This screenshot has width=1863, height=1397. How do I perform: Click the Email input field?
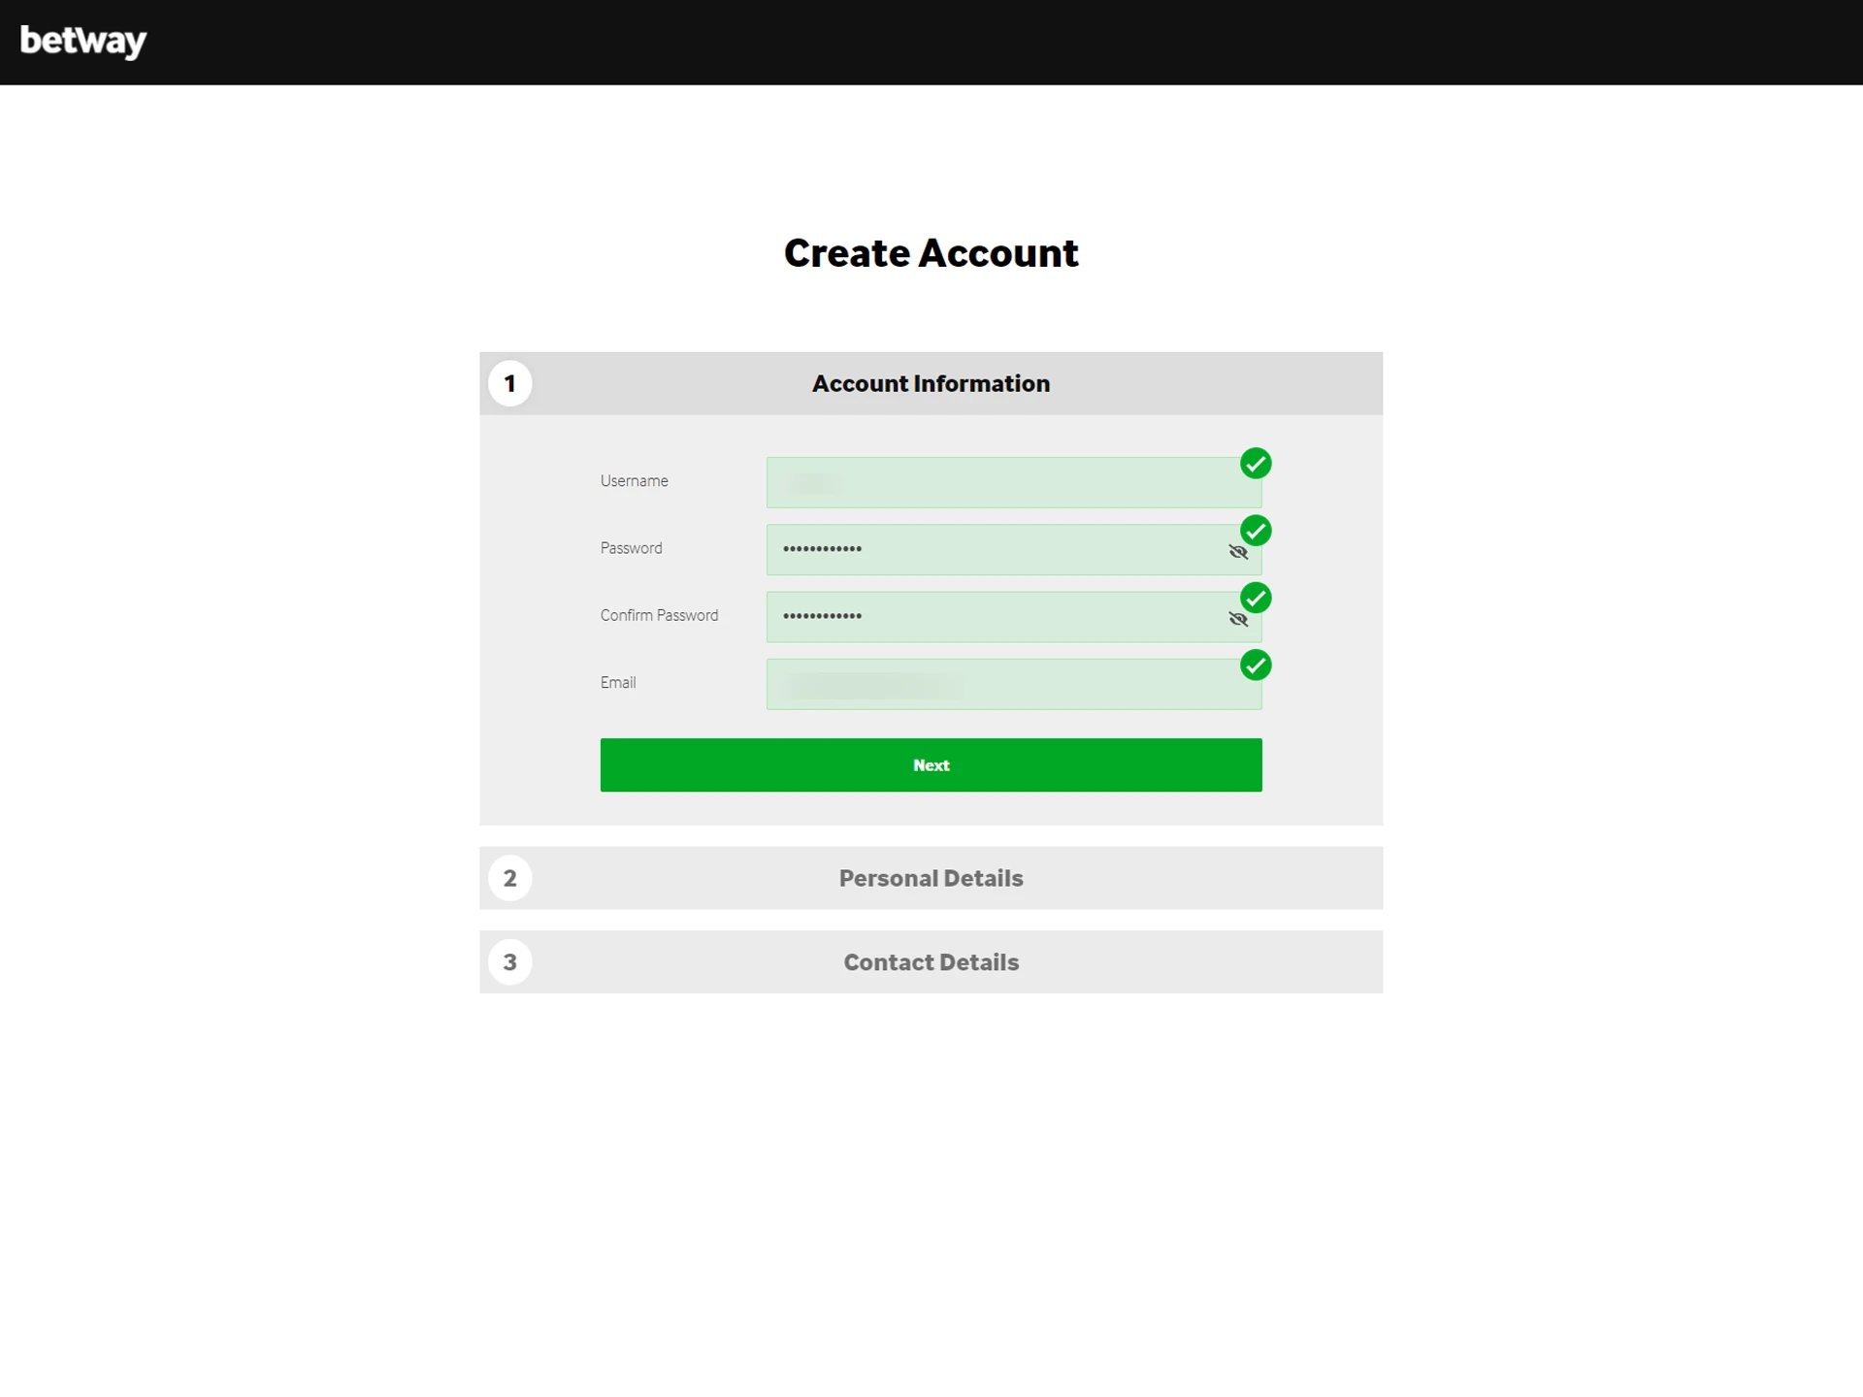[x=1014, y=681]
